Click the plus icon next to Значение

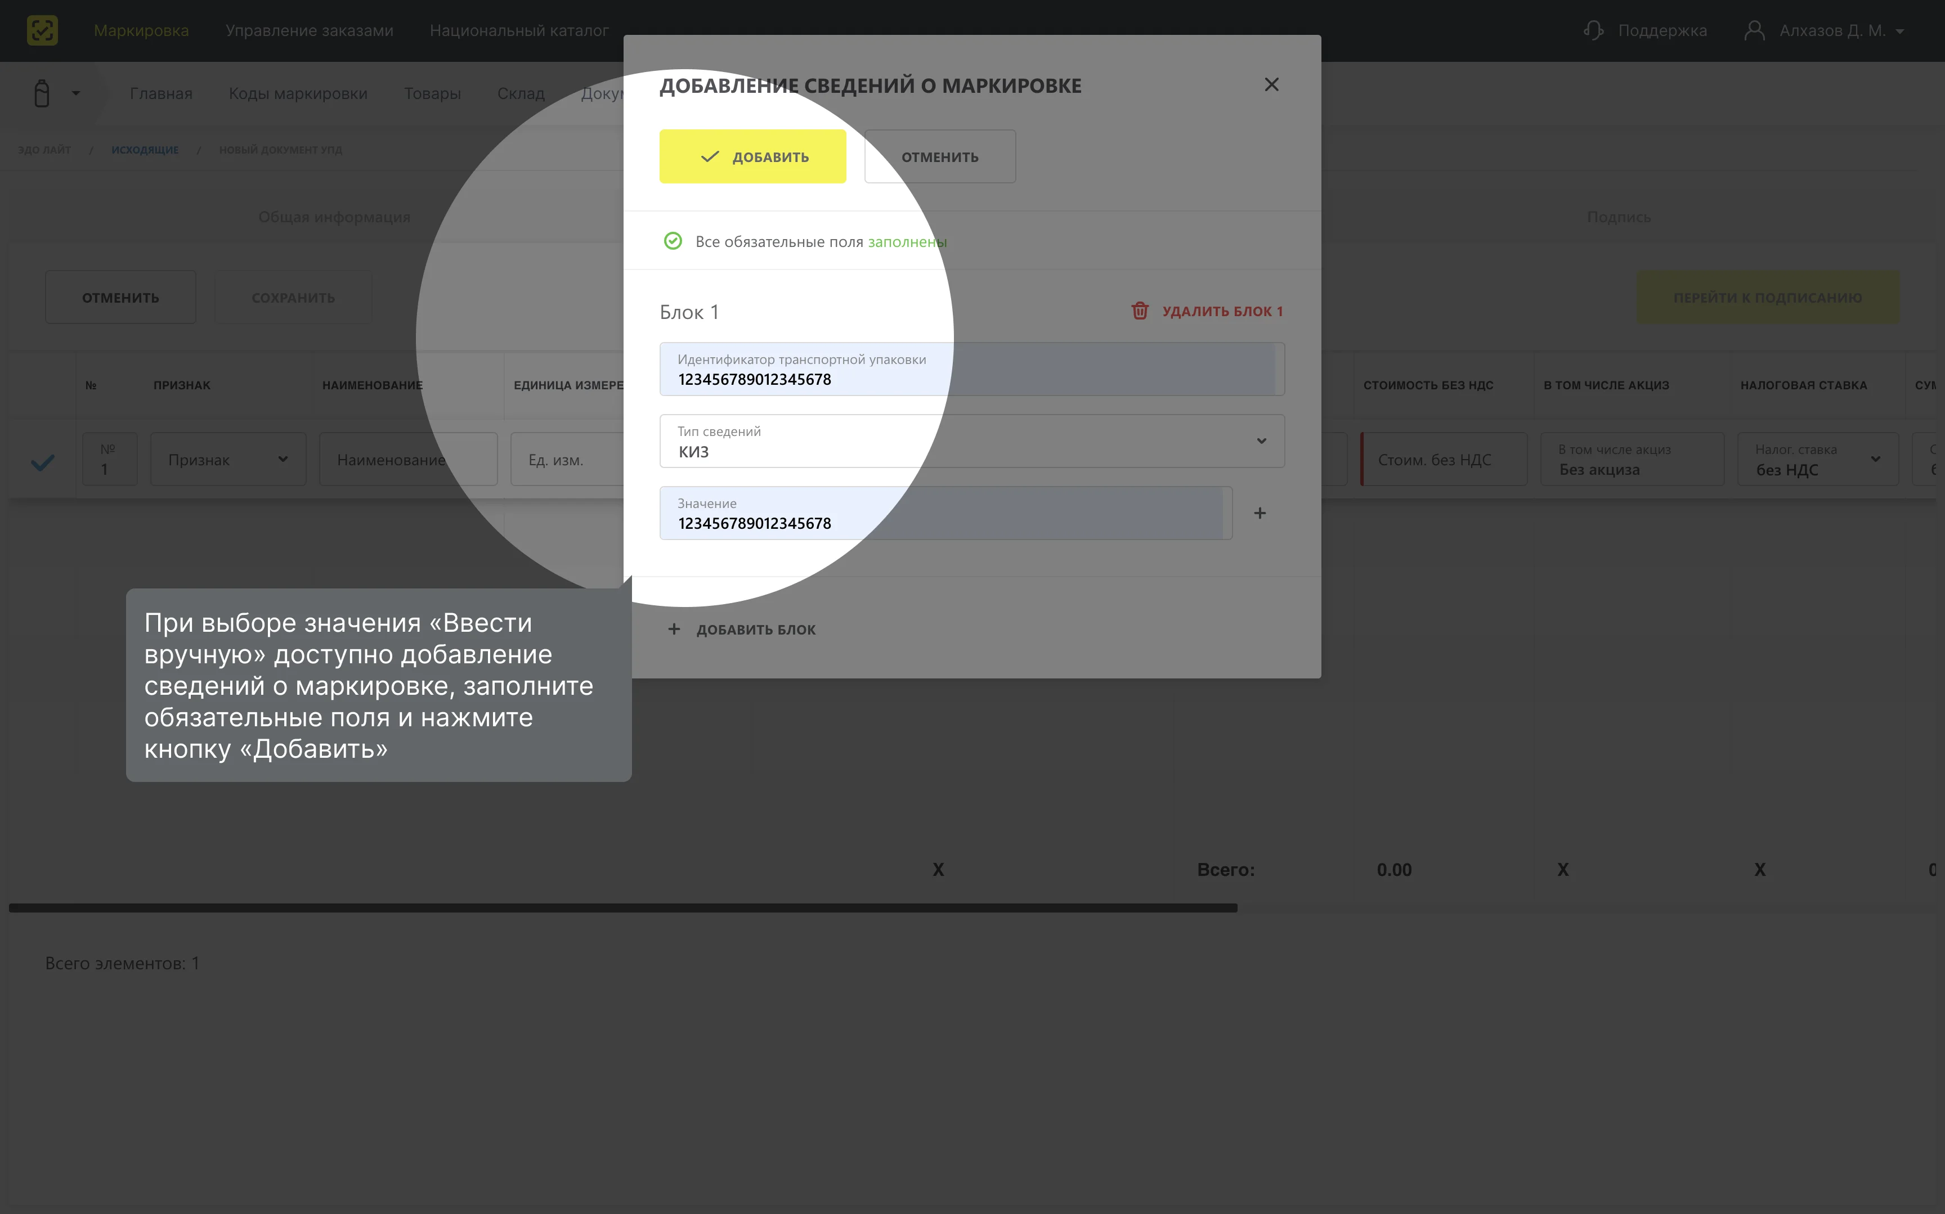click(x=1259, y=513)
